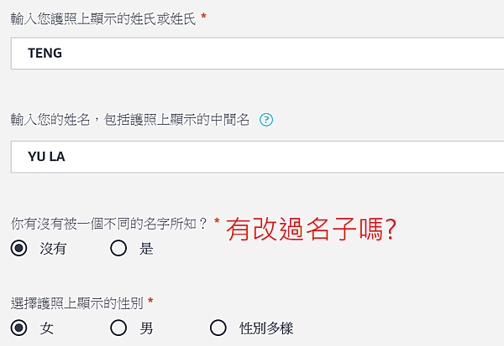Click the 女 option label text
This screenshot has width=504, height=346.
[x=46, y=328]
